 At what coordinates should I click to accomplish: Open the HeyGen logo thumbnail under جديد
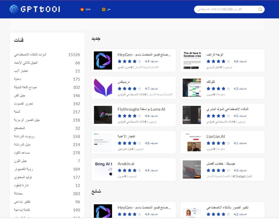click(x=103, y=60)
